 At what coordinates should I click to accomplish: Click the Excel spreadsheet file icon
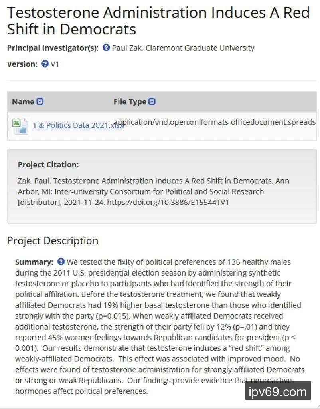(20, 126)
